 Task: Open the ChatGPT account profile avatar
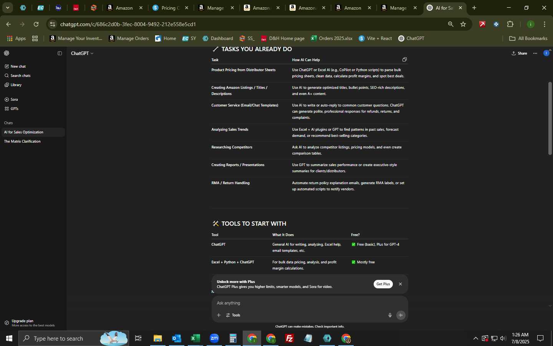[546, 53]
